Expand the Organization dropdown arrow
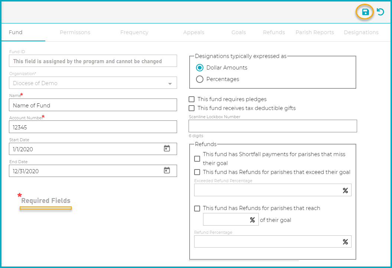This screenshot has height=268, width=392. [170, 84]
